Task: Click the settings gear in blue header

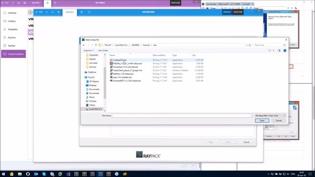Action: click(82, 12)
